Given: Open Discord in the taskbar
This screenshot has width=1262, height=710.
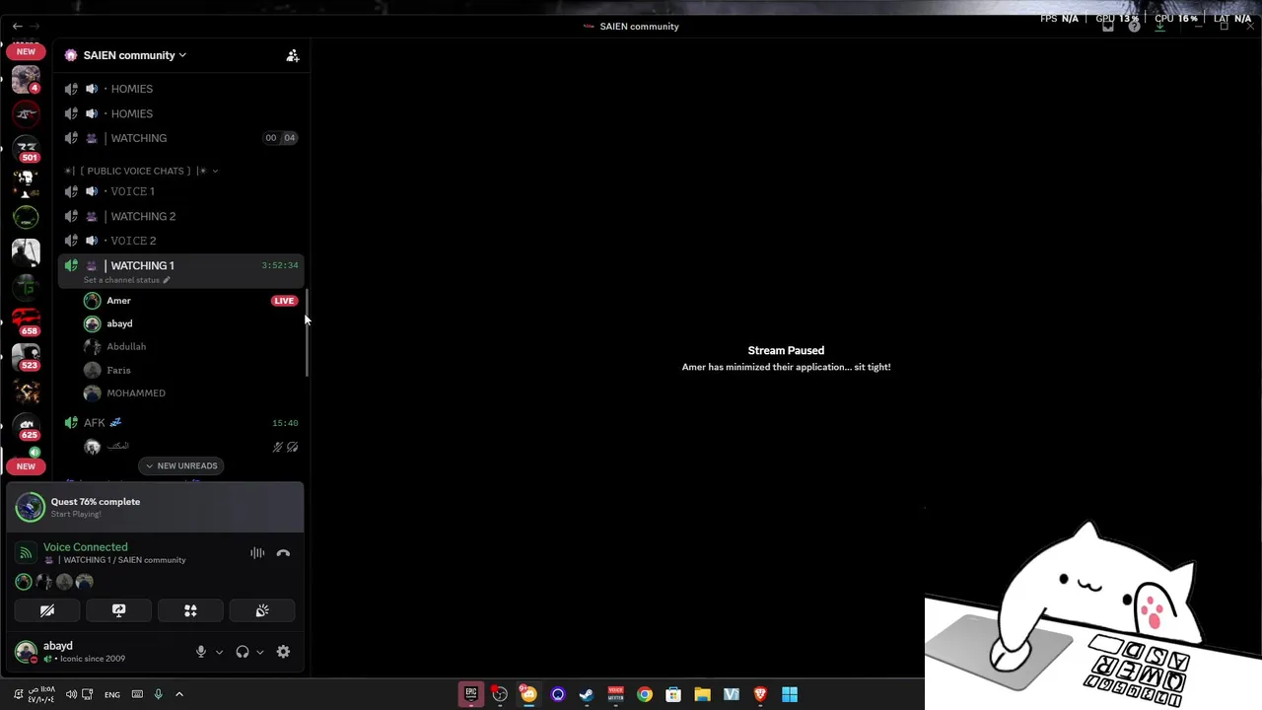Looking at the screenshot, I should 528,694.
